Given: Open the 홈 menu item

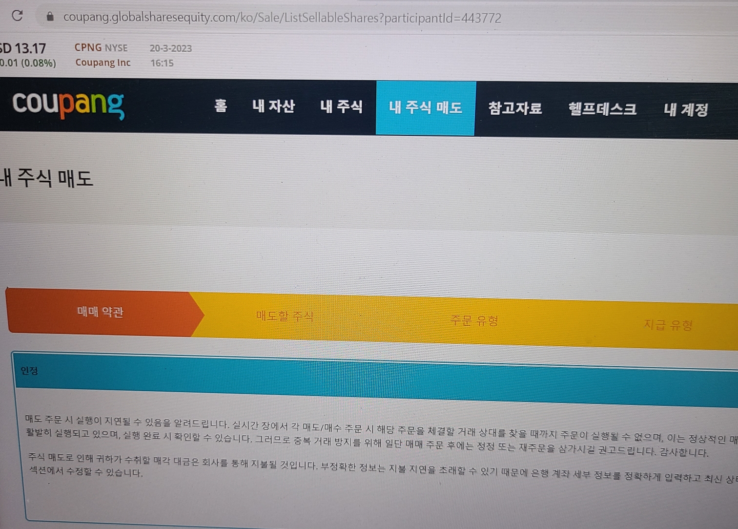Looking at the screenshot, I should 221,106.
